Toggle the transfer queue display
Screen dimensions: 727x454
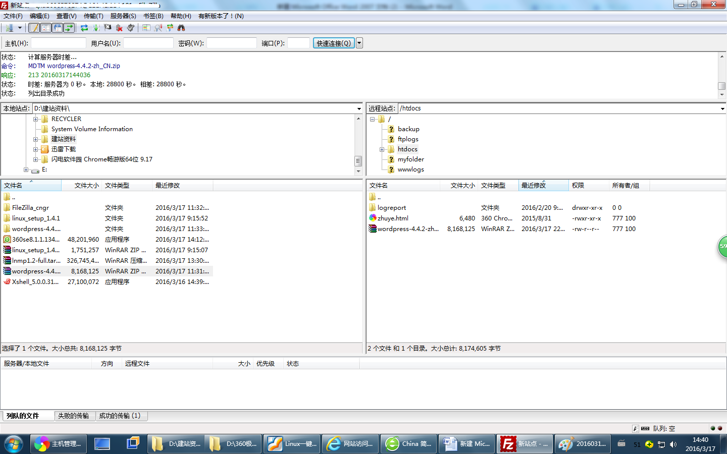(69, 28)
